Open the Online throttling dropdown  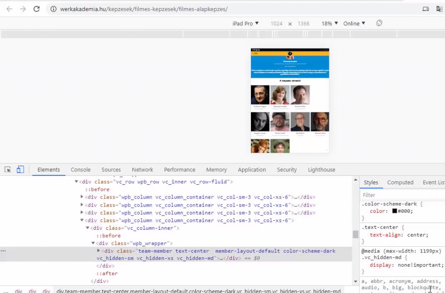point(354,24)
